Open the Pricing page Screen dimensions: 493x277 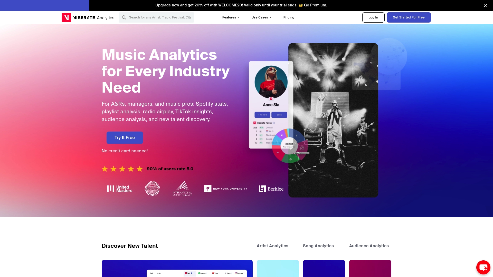pos(289,17)
